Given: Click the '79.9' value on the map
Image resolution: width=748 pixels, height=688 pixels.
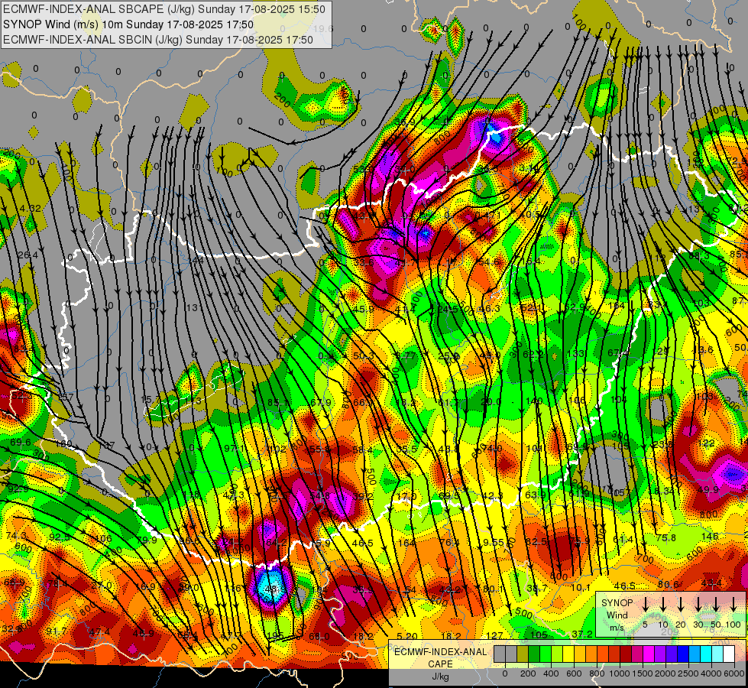Looking at the screenshot, I should coord(147,540).
